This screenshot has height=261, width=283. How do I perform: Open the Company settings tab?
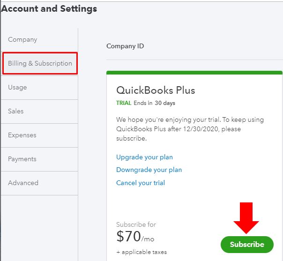click(x=39, y=40)
